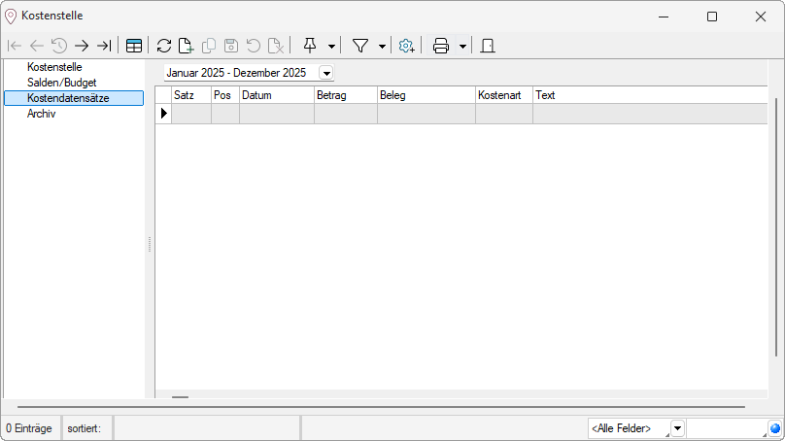Click the pin icon in toolbar
This screenshot has height=441, width=785.
310,46
